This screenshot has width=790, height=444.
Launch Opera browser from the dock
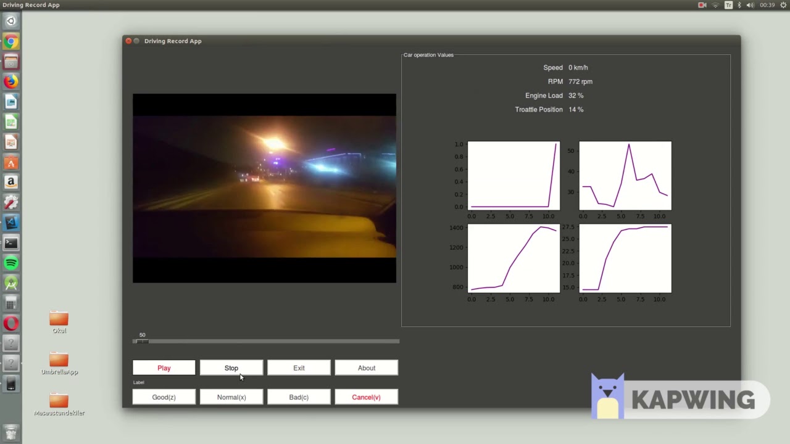pos(10,323)
